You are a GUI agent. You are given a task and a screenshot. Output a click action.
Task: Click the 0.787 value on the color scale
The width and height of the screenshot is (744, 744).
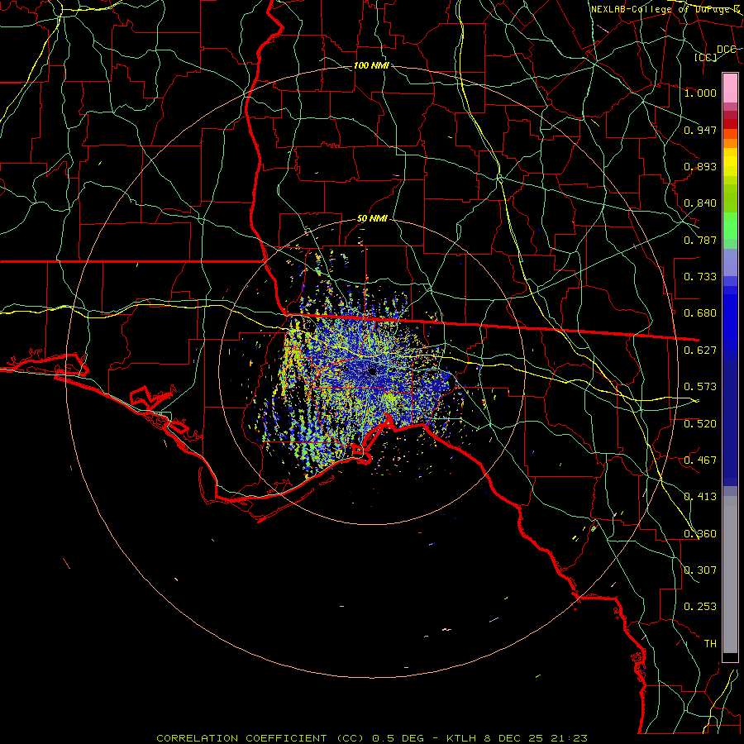tap(700, 240)
